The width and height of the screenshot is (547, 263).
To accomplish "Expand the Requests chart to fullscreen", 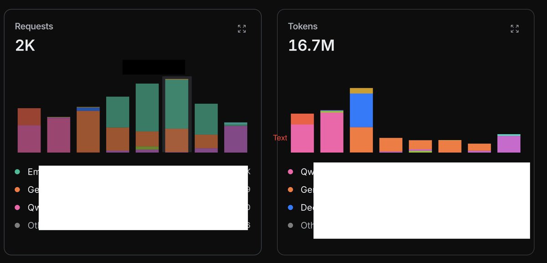I will point(242,29).
